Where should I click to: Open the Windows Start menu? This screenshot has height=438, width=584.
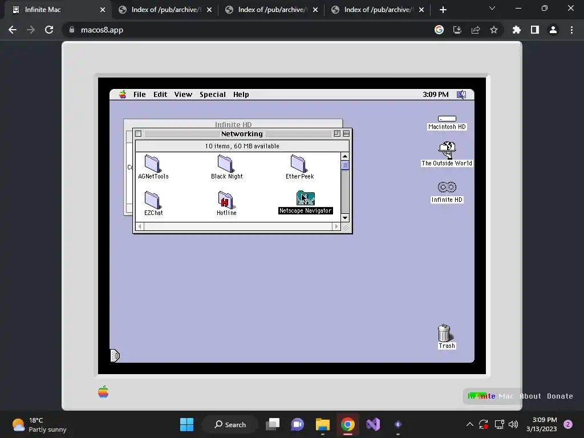point(186,424)
